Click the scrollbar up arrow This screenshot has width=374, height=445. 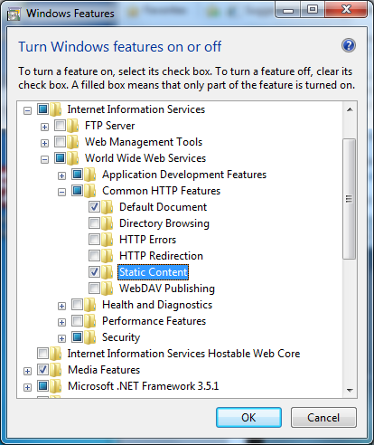[350, 109]
